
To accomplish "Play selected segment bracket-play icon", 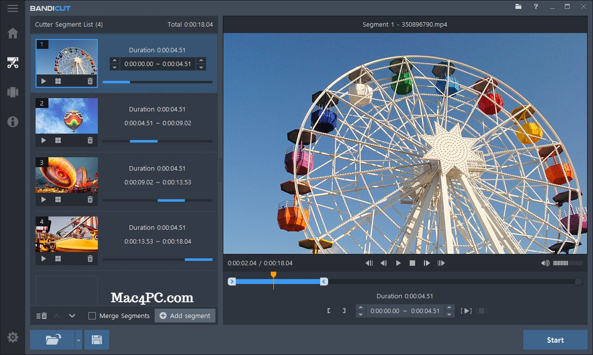I will pyautogui.click(x=466, y=311).
